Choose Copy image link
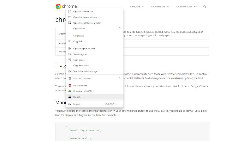 pos(95,66)
